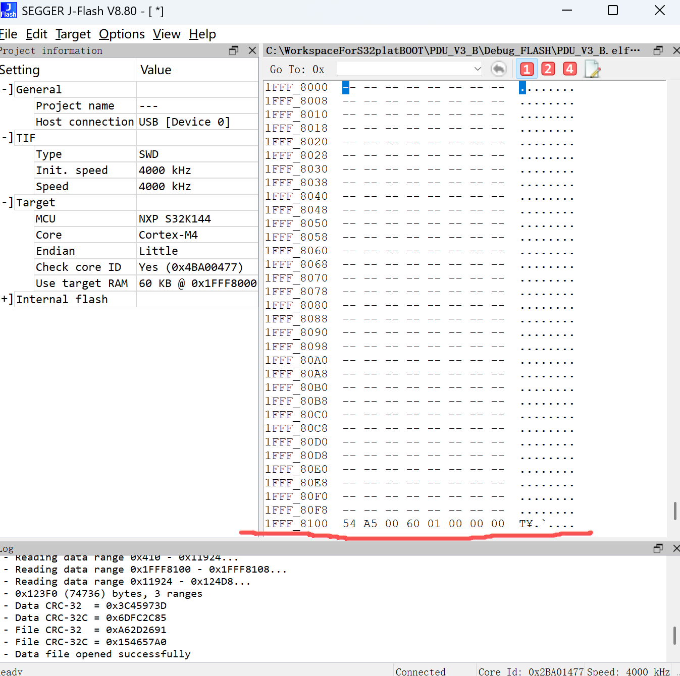Open the Target menu

point(73,34)
